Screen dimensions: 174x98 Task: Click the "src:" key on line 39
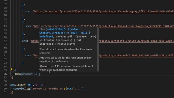[28, 11]
